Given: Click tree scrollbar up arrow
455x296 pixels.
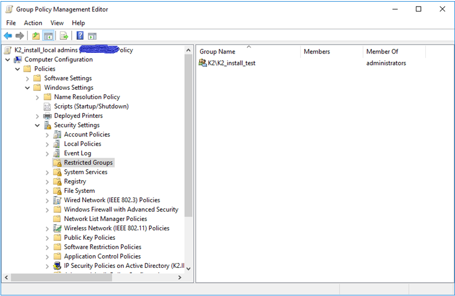Looking at the screenshot, I should 188,50.
